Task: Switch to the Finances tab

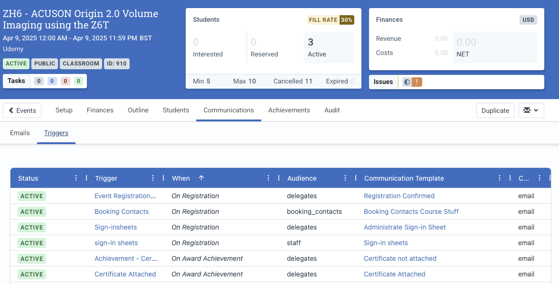Action: (100, 110)
